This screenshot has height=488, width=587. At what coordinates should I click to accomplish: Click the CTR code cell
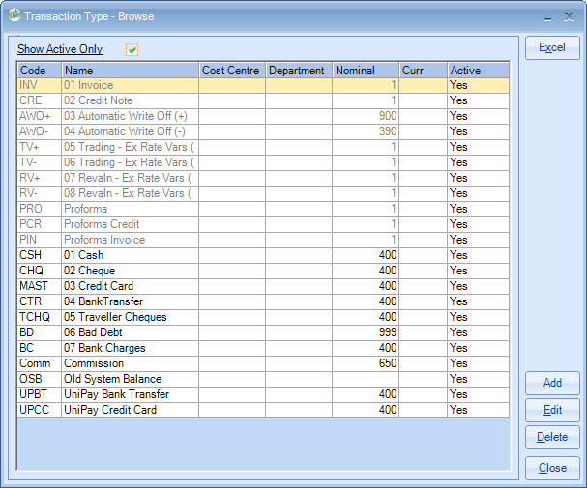pos(40,301)
